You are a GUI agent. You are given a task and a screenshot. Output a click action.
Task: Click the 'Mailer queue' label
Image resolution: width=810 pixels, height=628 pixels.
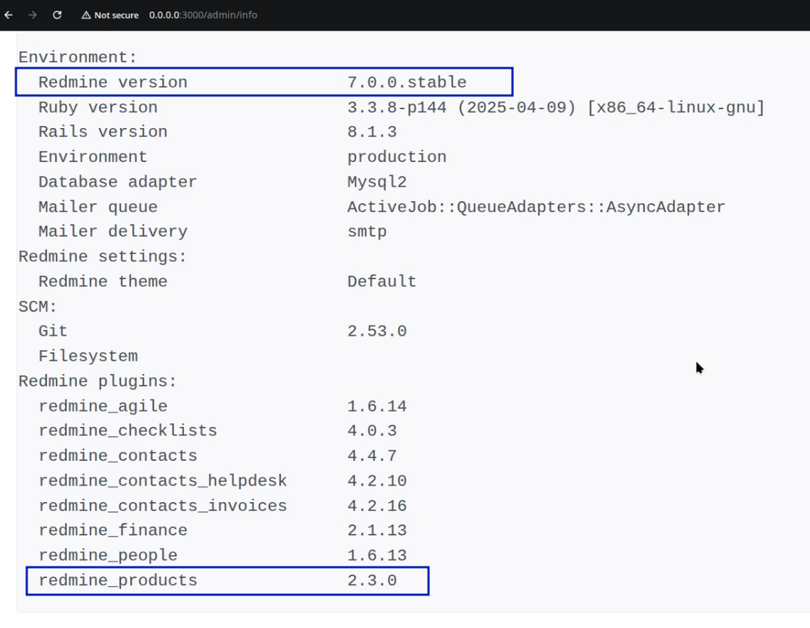coord(98,207)
